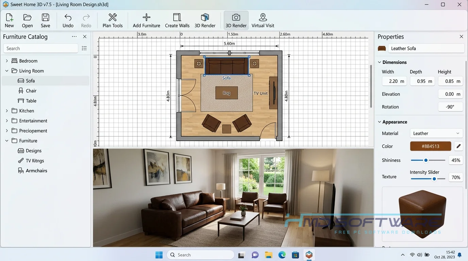
Task: Select the Rog coffee table in plan
Action: (227, 93)
